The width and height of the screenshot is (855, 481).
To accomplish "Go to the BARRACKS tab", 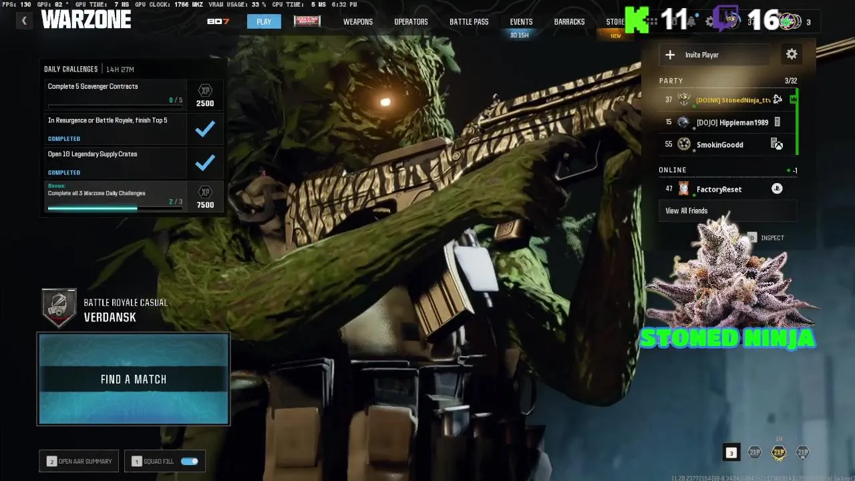I will [x=569, y=21].
